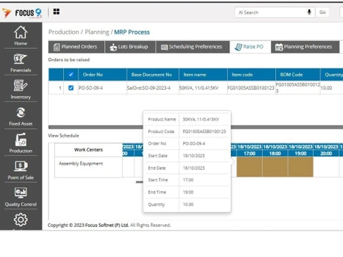This screenshot has height=257, width=343.
Task: Click the End Time 19:00 value in popup
Action: tap(188, 192)
